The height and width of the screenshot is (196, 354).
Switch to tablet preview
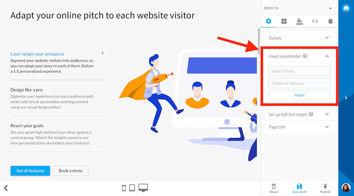[132, 188]
